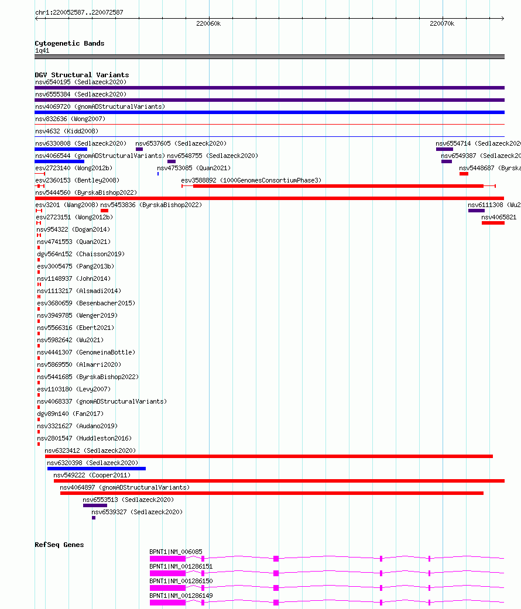This screenshot has height=609, width=521.
Task: Open the nsv4069720 (gnomADStructuralVariants) label
Action: pyautogui.click(x=100, y=106)
